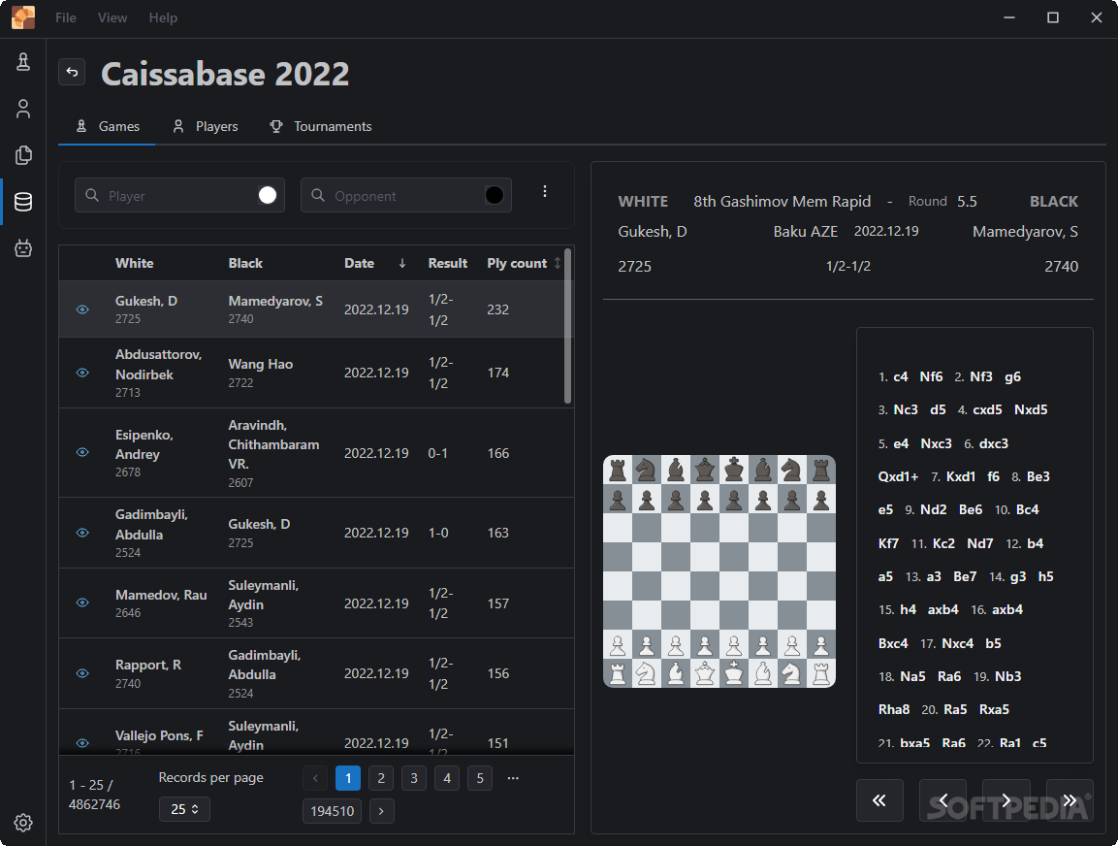
Task: Step back one move
Action: [x=942, y=800]
